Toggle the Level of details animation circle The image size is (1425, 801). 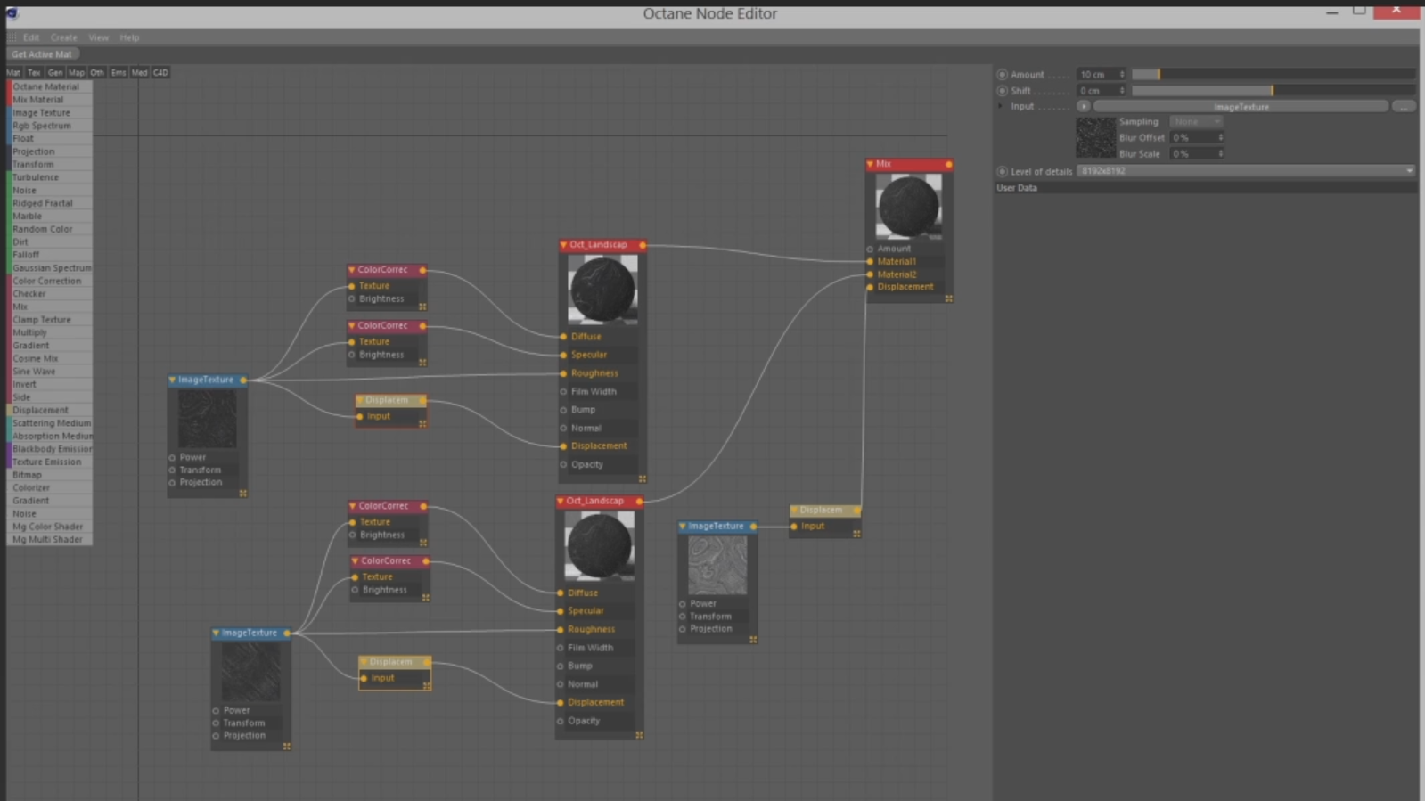coord(1003,171)
